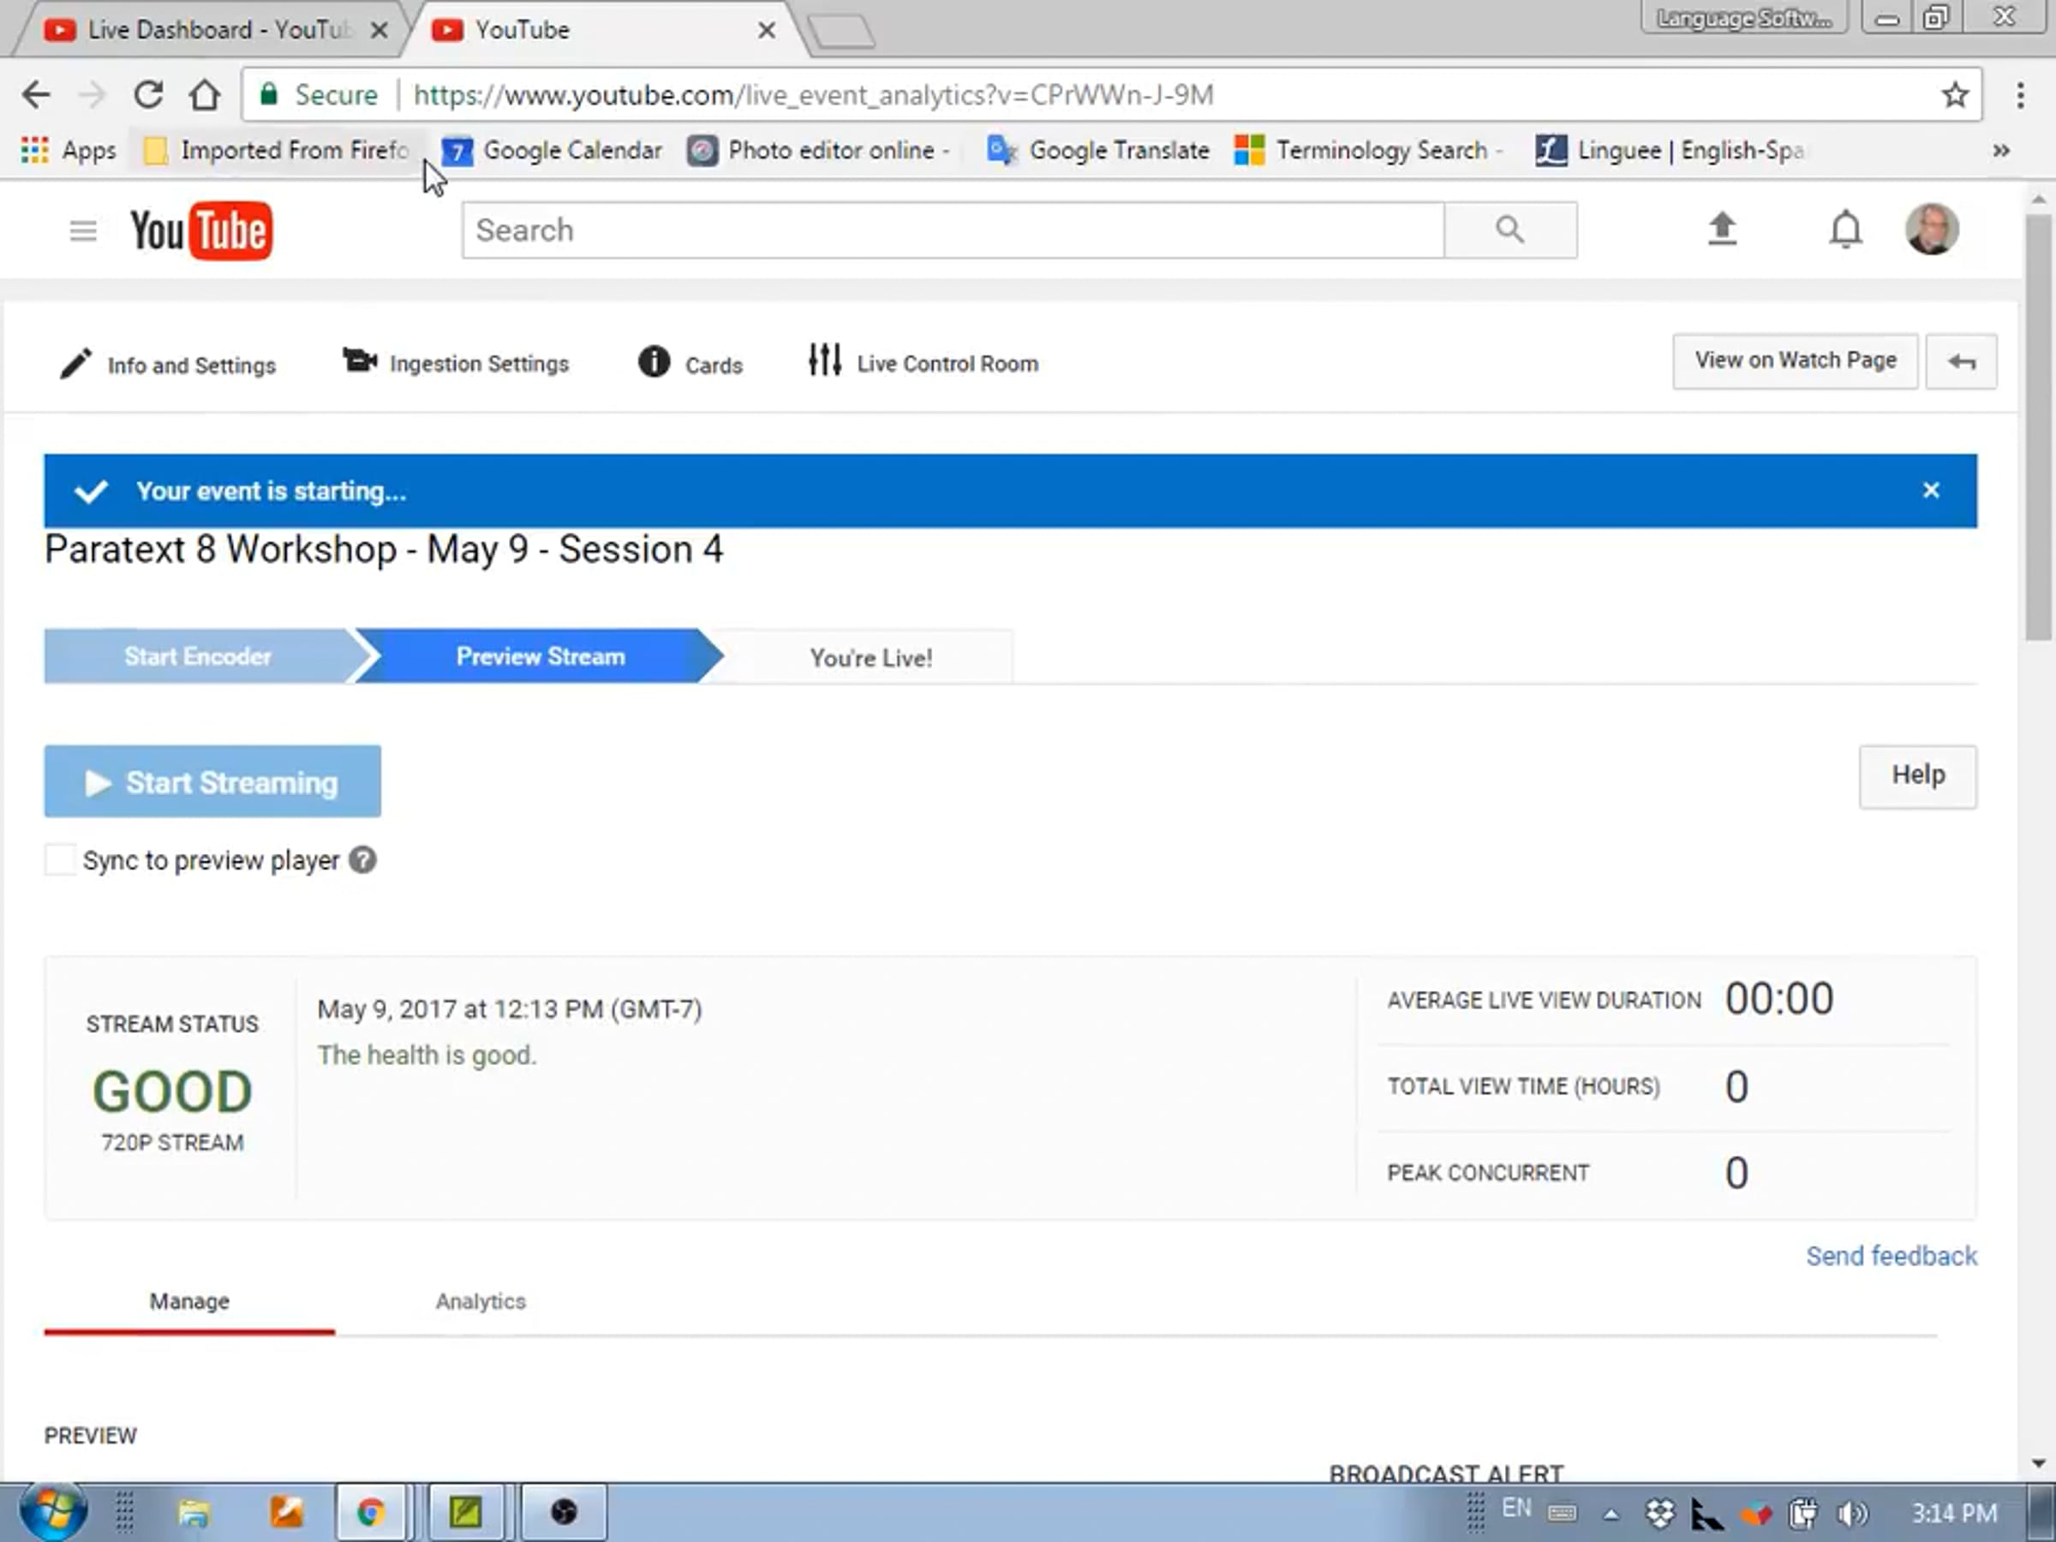Click the back-arrow button beside View on Watch Page
2056x1542 pixels.
pos(1960,362)
